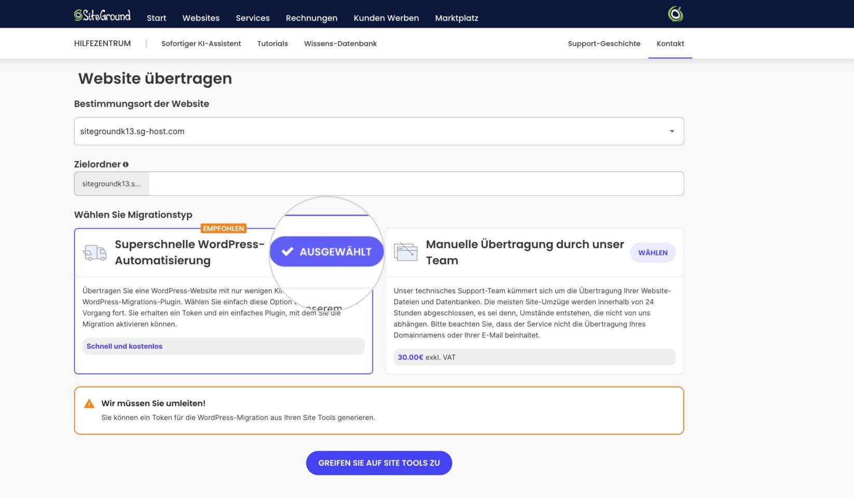Switch to Sofortiger KI-Assistent tab

pyautogui.click(x=201, y=44)
